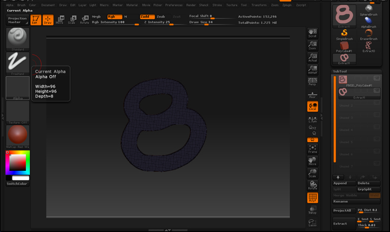Toggle Lasso selection mode
390x232 pixels.
[313, 222]
